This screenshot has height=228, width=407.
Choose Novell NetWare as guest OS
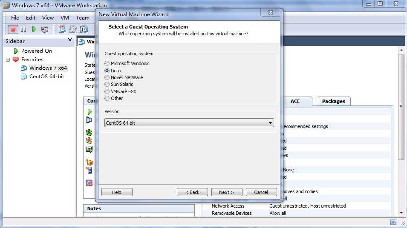107,77
